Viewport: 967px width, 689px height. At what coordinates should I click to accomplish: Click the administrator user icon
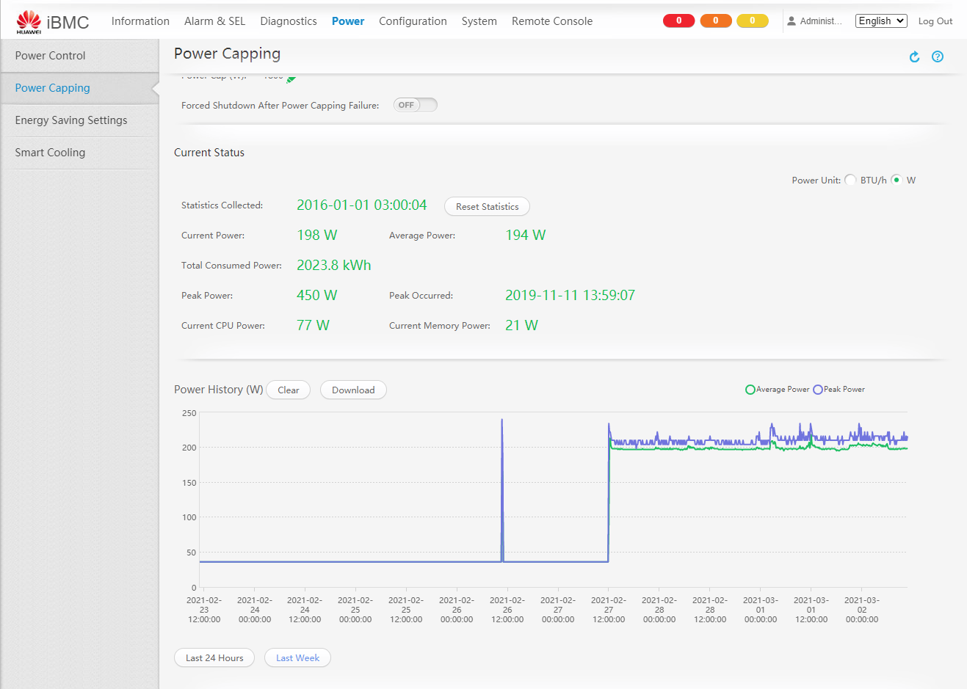tap(792, 21)
